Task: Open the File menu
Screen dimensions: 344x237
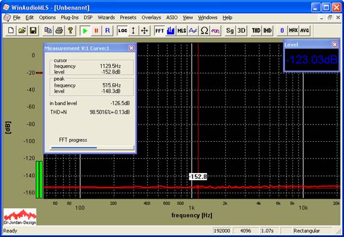Action: click(x=16, y=17)
